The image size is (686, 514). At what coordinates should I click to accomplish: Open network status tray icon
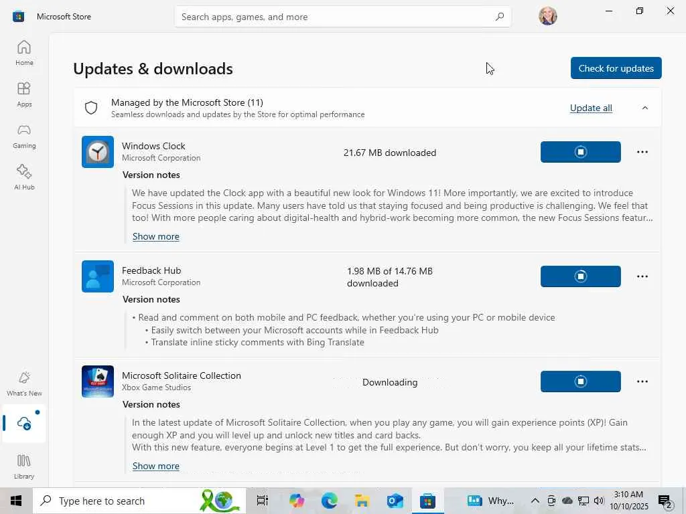(x=584, y=501)
